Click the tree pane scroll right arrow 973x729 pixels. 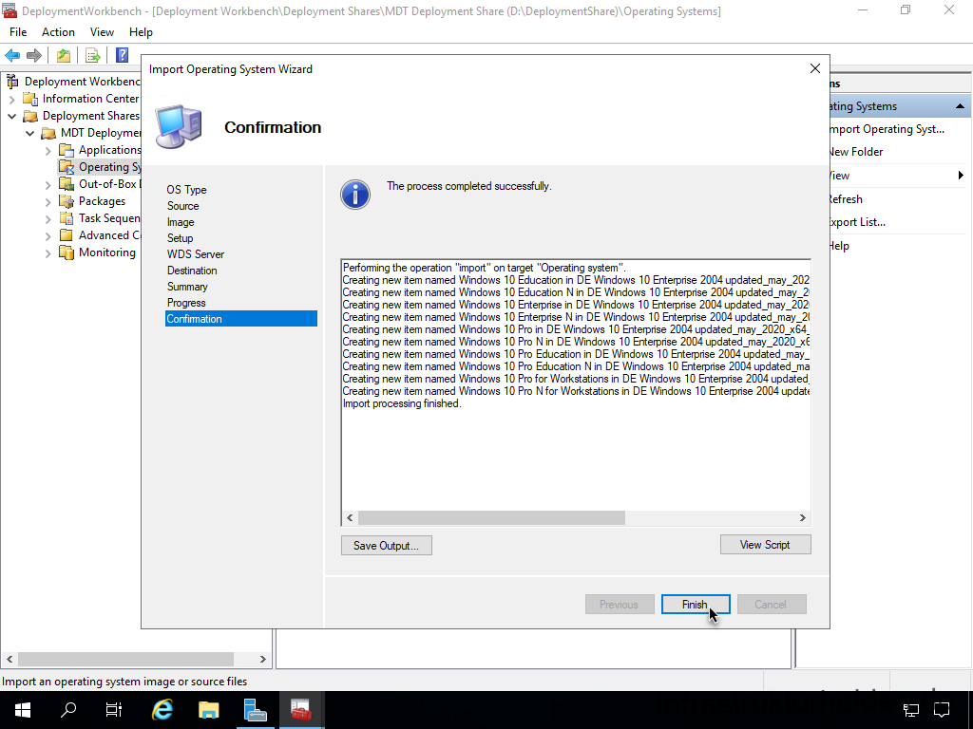[262, 659]
